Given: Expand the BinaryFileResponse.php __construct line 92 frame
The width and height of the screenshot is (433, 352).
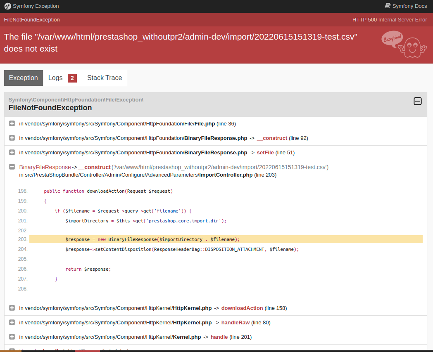Looking at the screenshot, I should click(x=12, y=138).
